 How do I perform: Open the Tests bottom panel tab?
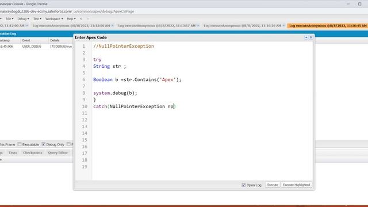tap(13, 153)
